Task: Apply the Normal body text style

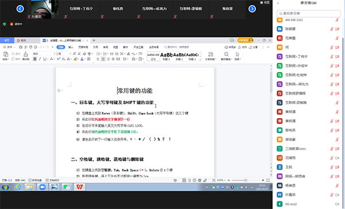Action: tap(153, 56)
